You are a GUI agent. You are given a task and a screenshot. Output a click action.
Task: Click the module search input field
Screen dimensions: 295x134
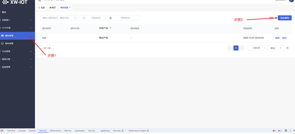coord(59,18)
